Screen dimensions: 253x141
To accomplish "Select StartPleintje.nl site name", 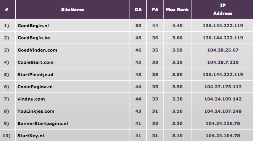I will (x=35, y=75).
